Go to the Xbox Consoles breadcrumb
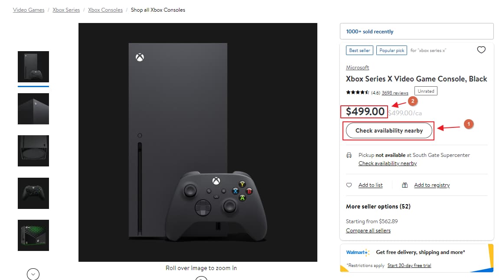This screenshot has height=280, width=499. (105, 10)
